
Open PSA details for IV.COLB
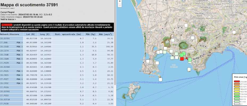coord(19,47)
